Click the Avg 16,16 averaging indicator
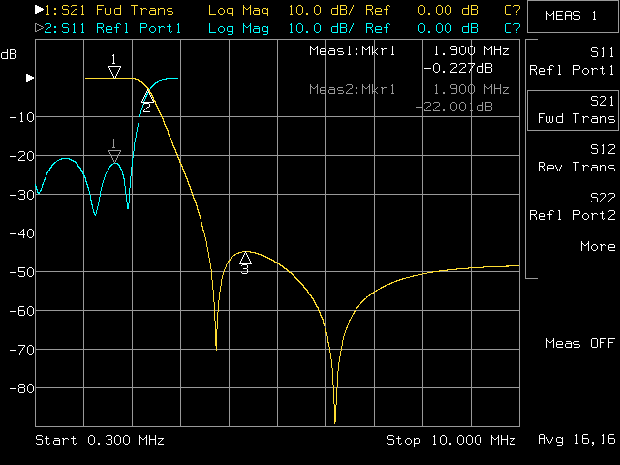Screen dimensions: 620x465 point(576,439)
